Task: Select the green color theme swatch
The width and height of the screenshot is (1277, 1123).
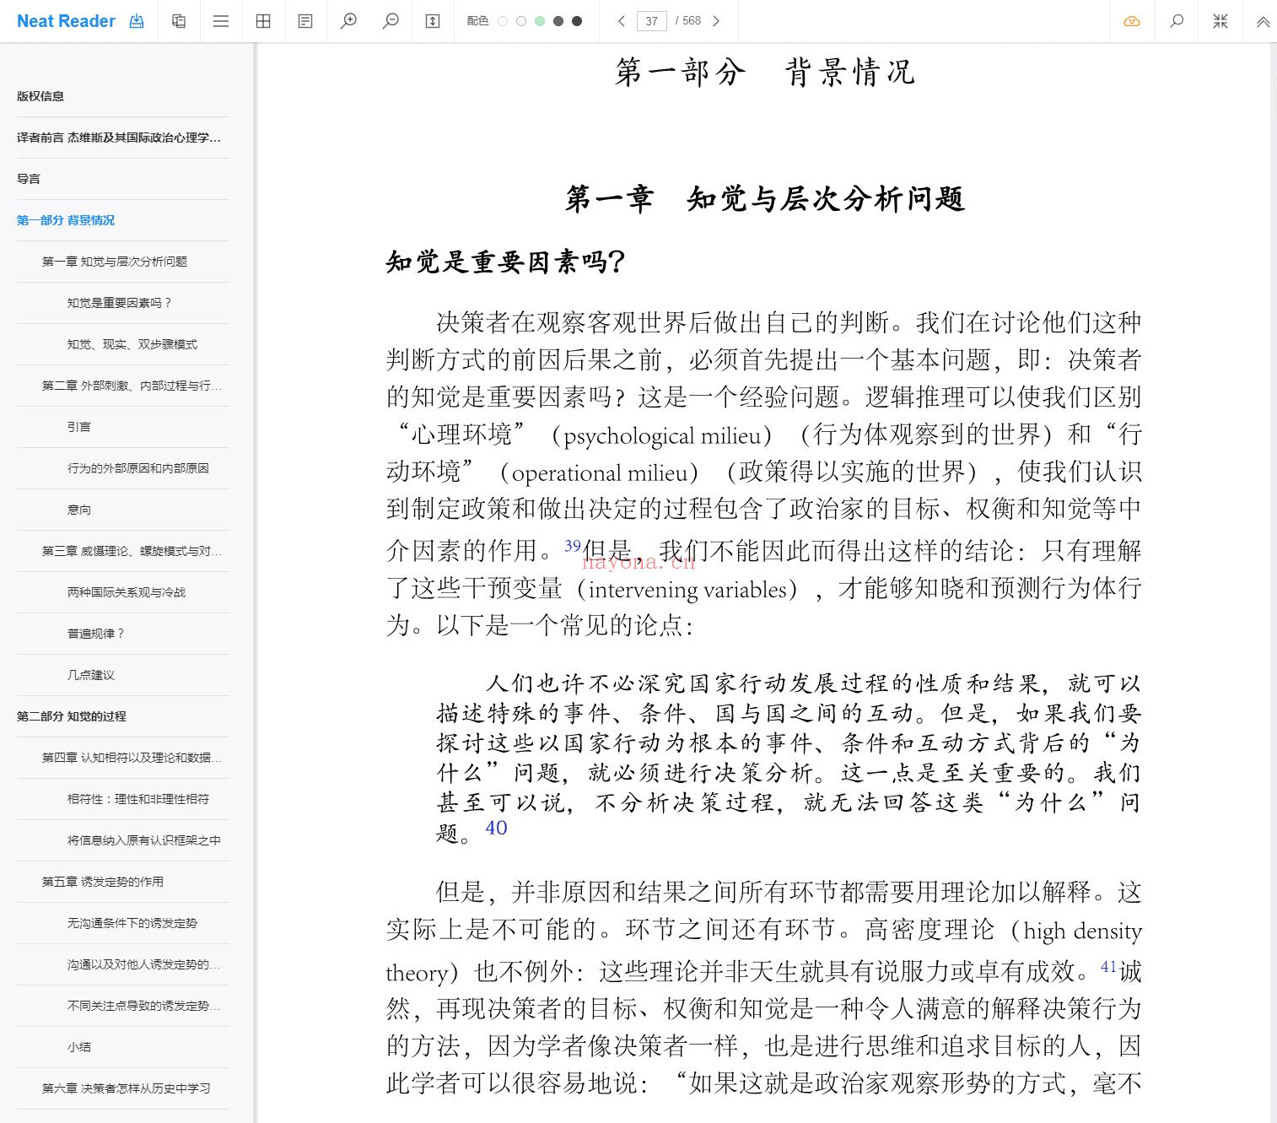Action: [x=540, y=21]
